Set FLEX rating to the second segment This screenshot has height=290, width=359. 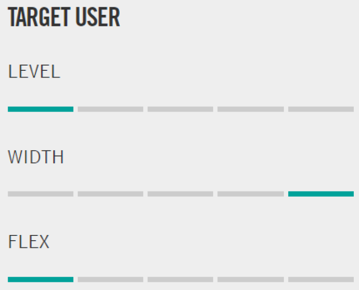click(x=111, y=279)
